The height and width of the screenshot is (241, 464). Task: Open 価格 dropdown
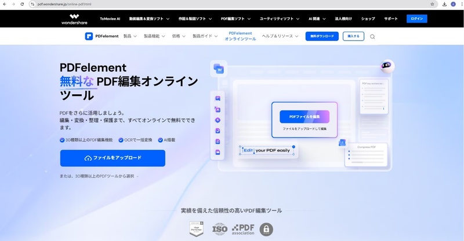pyautogui.click(x=179, y=36)
